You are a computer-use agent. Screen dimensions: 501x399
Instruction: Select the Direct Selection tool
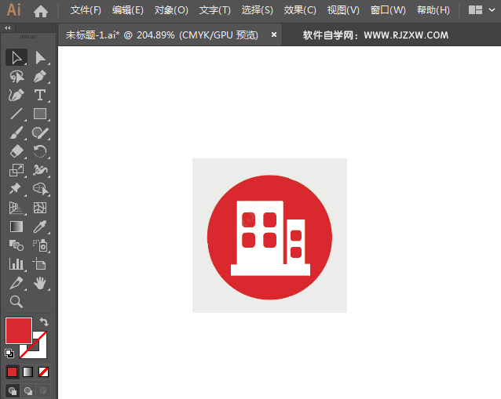point(40,58)
